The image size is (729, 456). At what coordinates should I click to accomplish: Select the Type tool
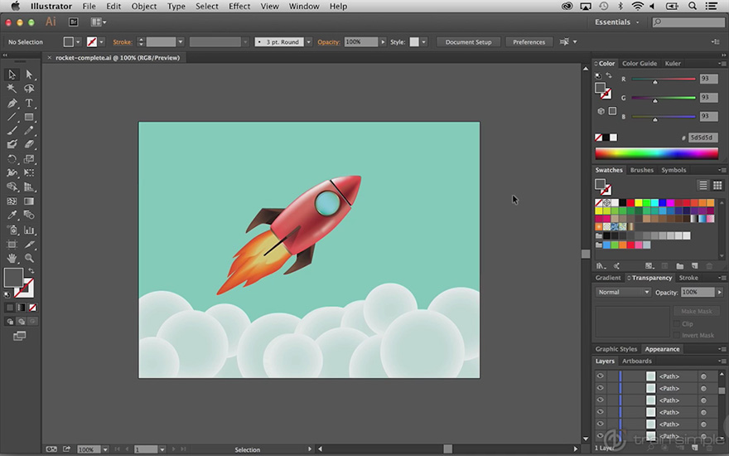pos(29,103)
